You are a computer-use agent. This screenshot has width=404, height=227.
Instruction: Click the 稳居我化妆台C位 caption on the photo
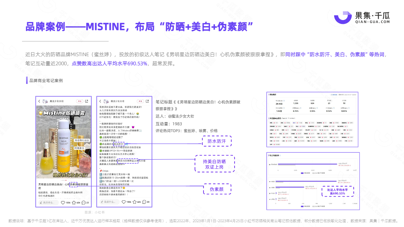coord(71,175)
